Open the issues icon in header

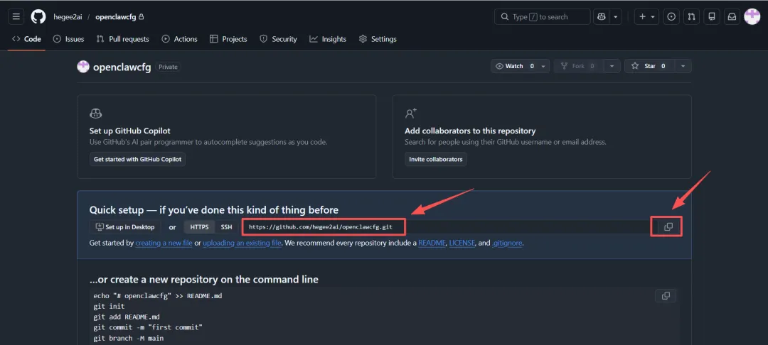tap(671, 16)
